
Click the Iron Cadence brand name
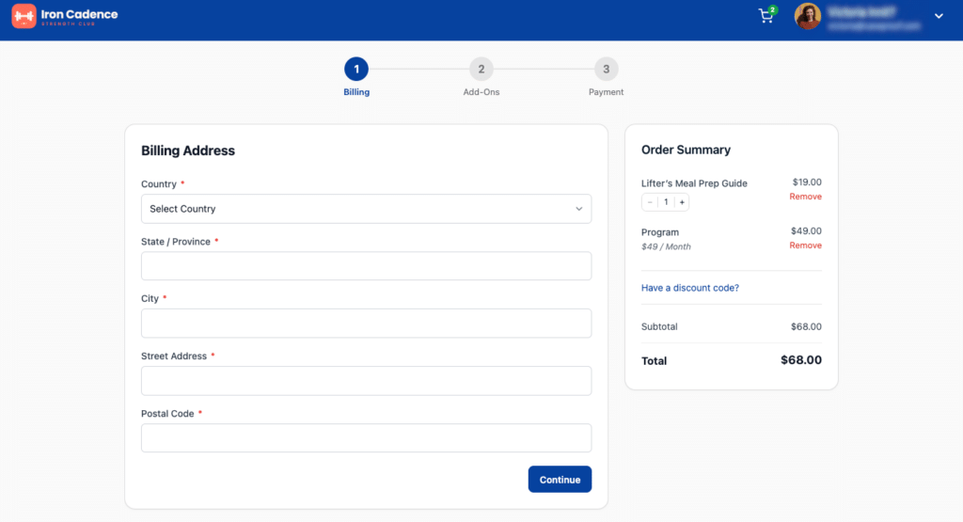coord(79,14)
